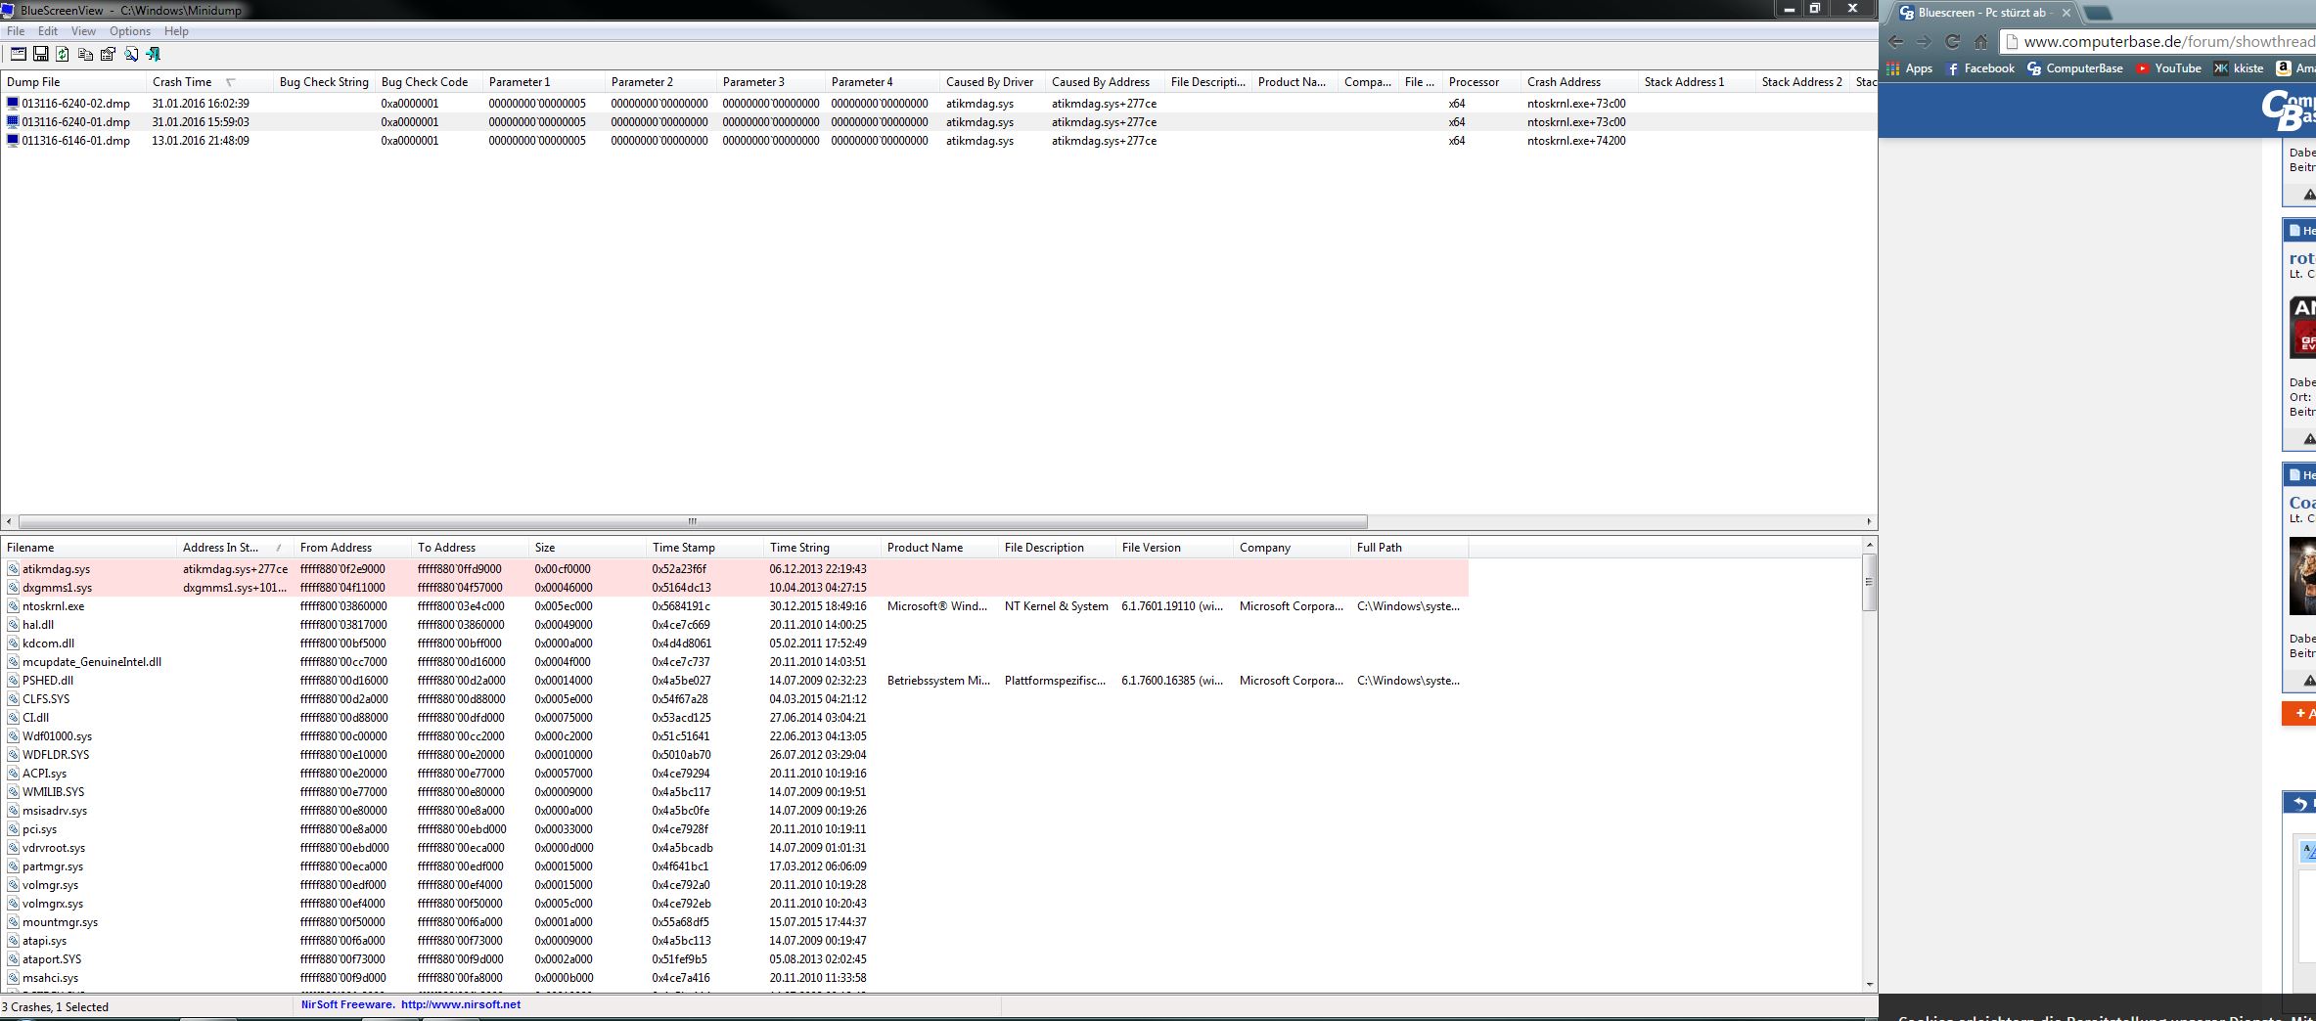Image resolution: width=2316 pixels, height=1021 pixels.
Task: Open Properties toolbar icon in BlueScreenView
Action: point(108,54)
